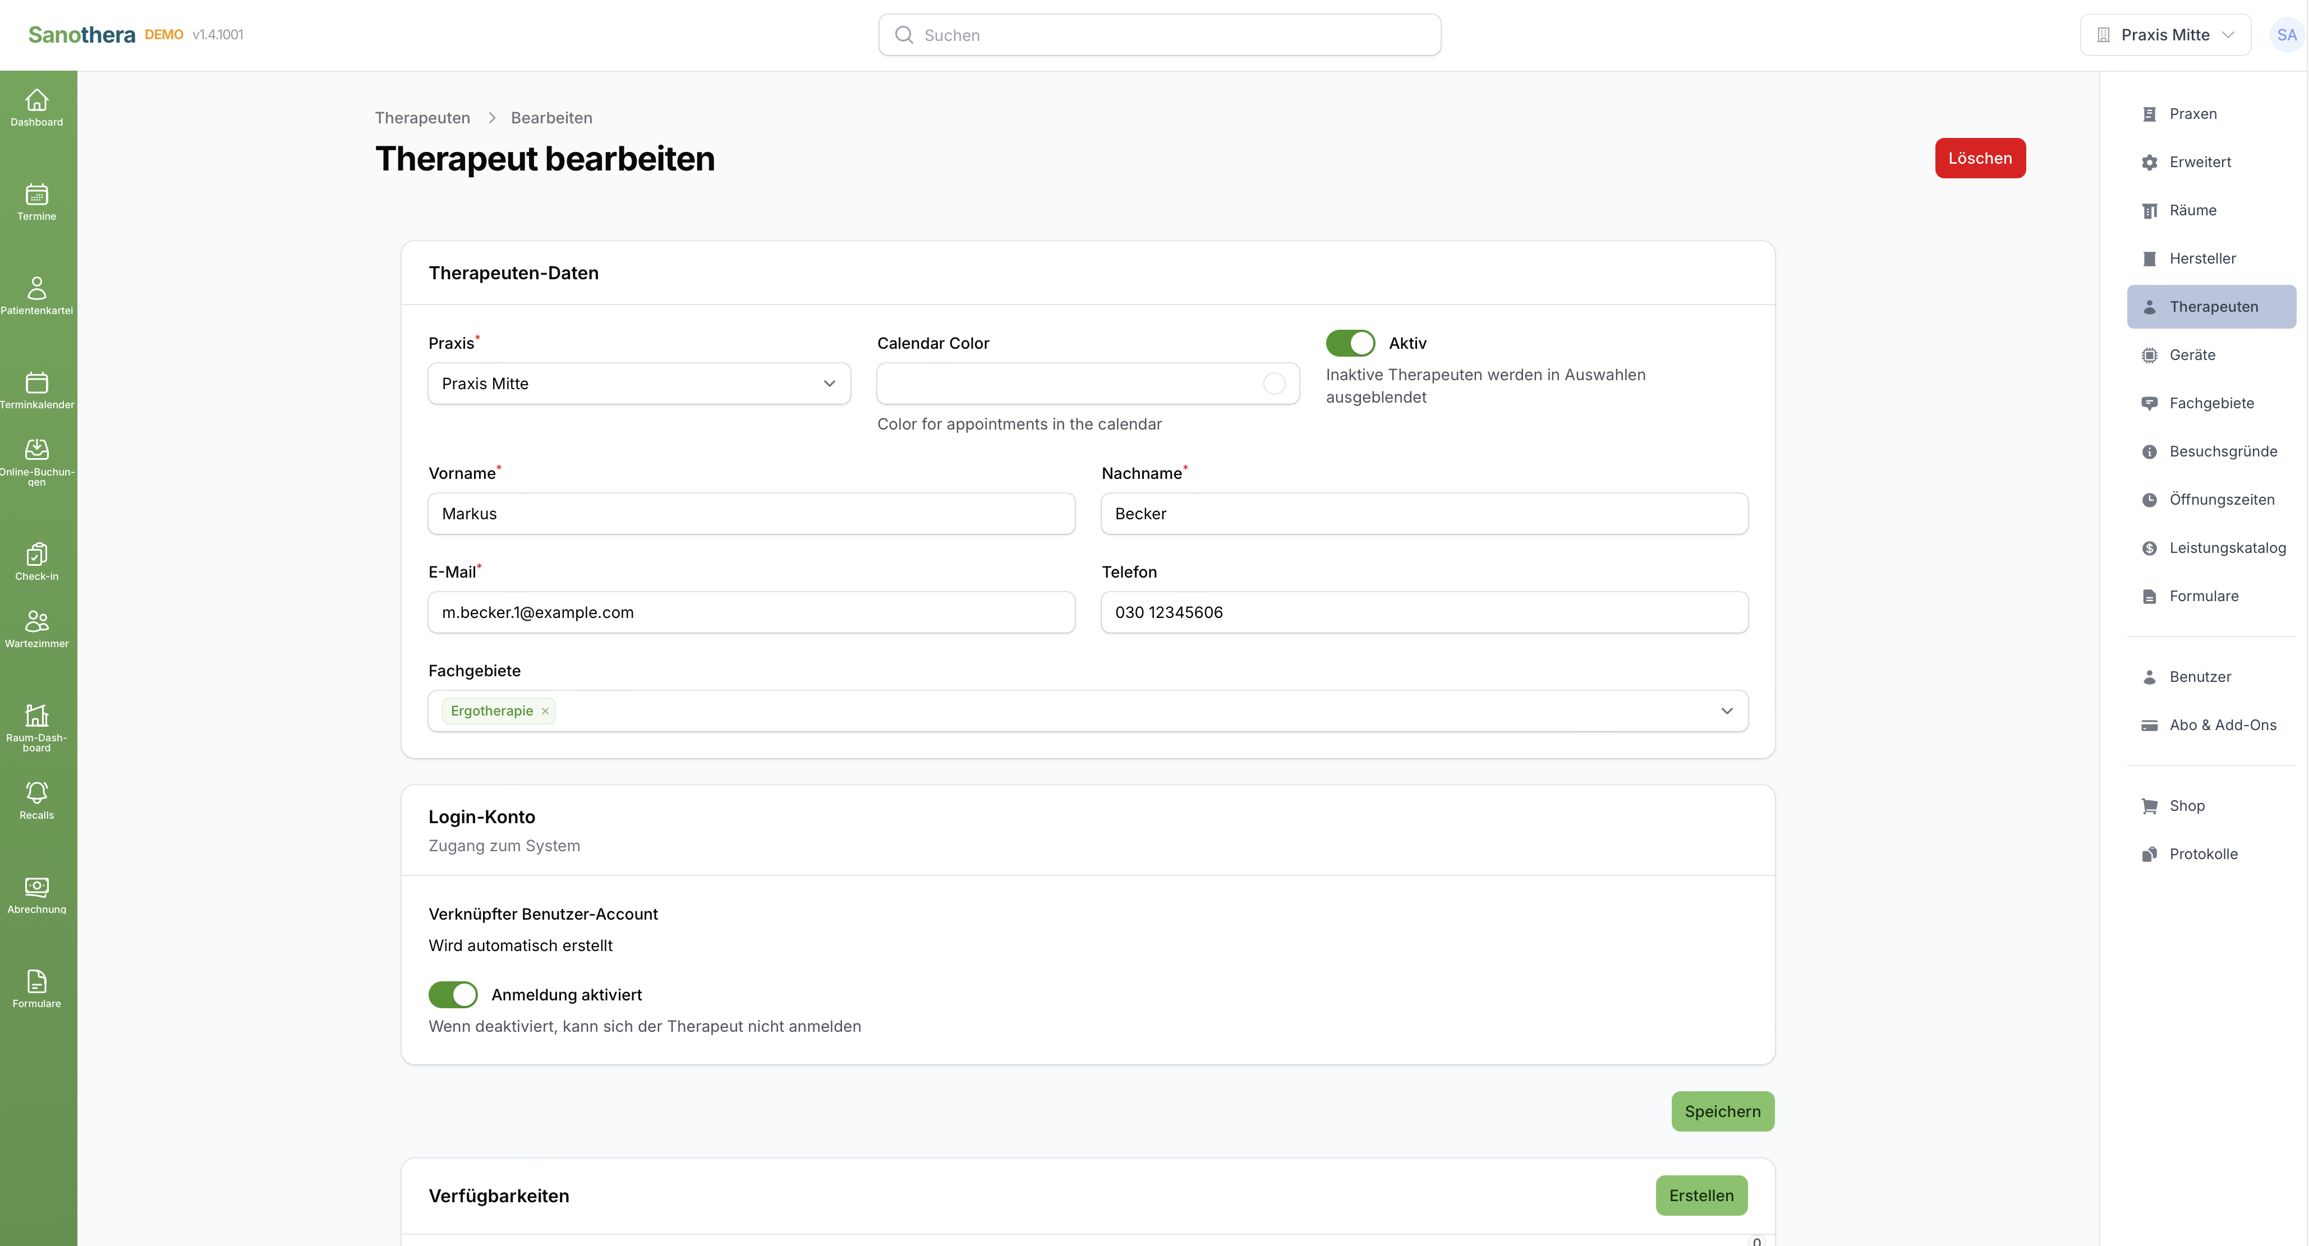
Task: Open the Dashboard home icon
Action: 37,99
